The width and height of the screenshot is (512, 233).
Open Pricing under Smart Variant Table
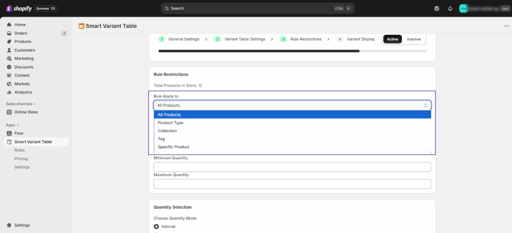[21, 159]
